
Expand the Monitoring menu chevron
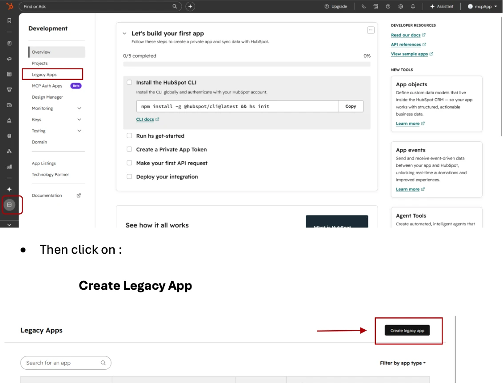point(79,108)
